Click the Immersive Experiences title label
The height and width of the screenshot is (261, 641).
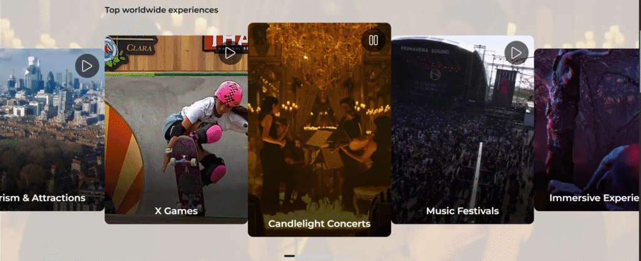pos(595,198)
